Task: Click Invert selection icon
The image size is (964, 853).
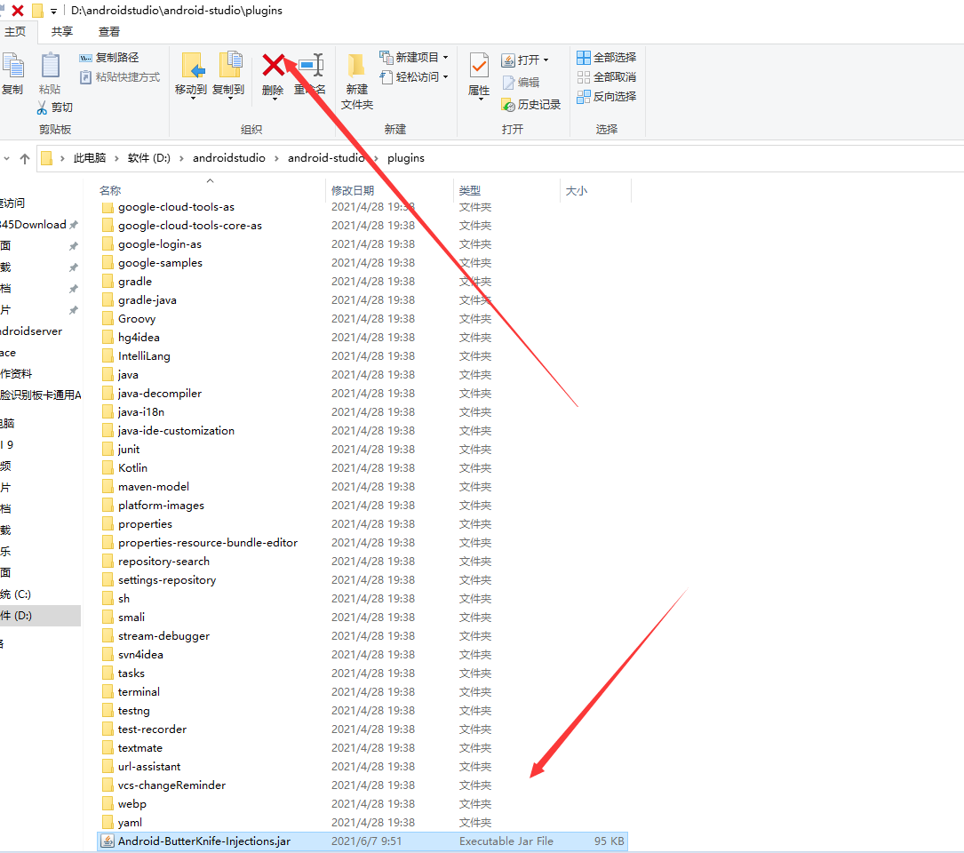Action: [x=584, y=97]
